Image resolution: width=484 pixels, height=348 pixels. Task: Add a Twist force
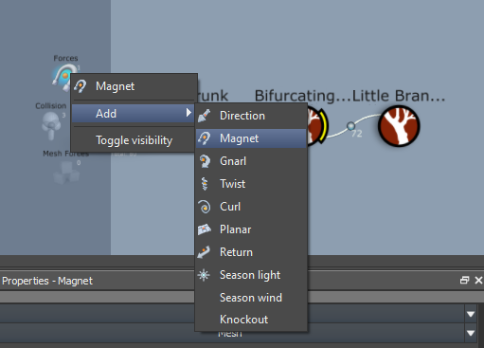(251, 184)
